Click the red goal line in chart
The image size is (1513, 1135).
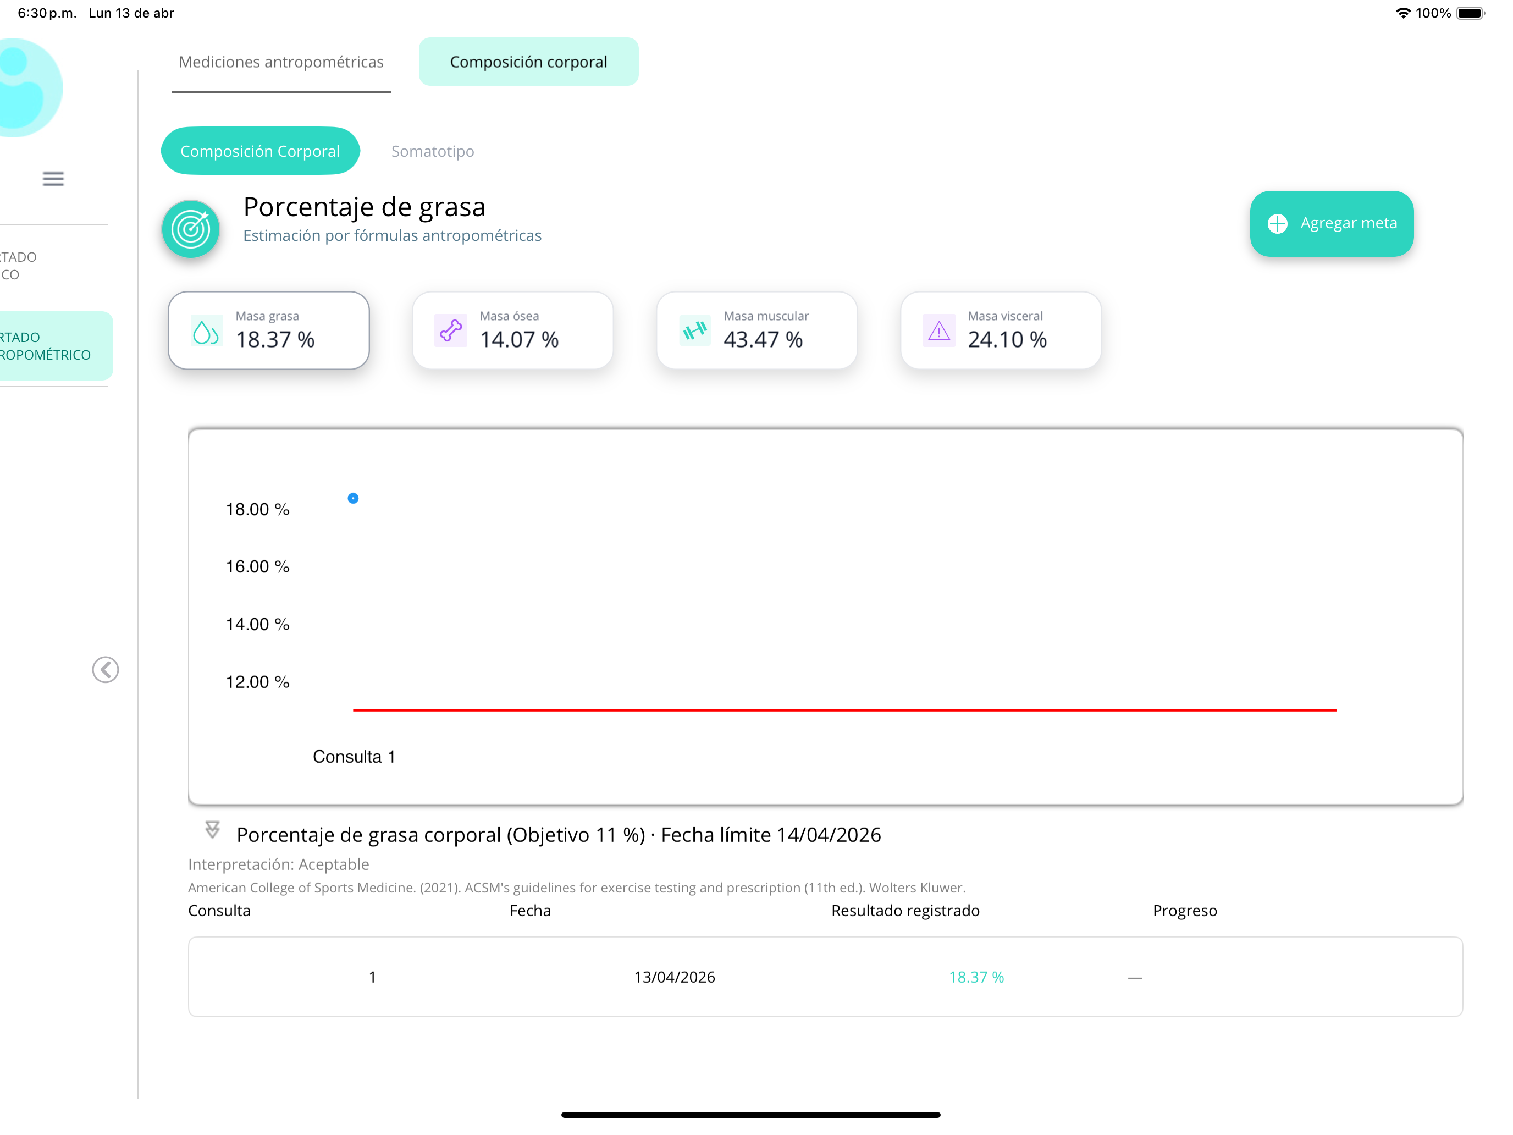click(844, 710)
